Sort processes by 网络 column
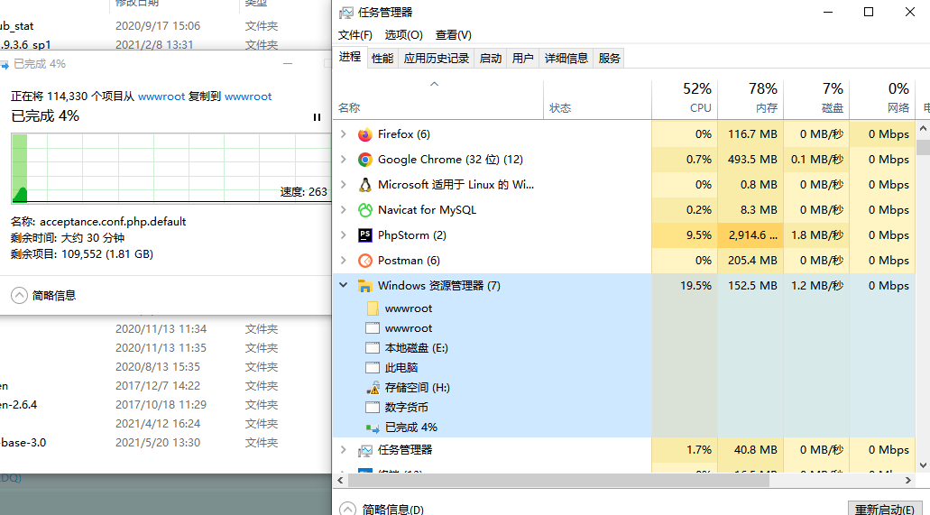The height and width of the screenshot is (515, 930). pos(882,98)
